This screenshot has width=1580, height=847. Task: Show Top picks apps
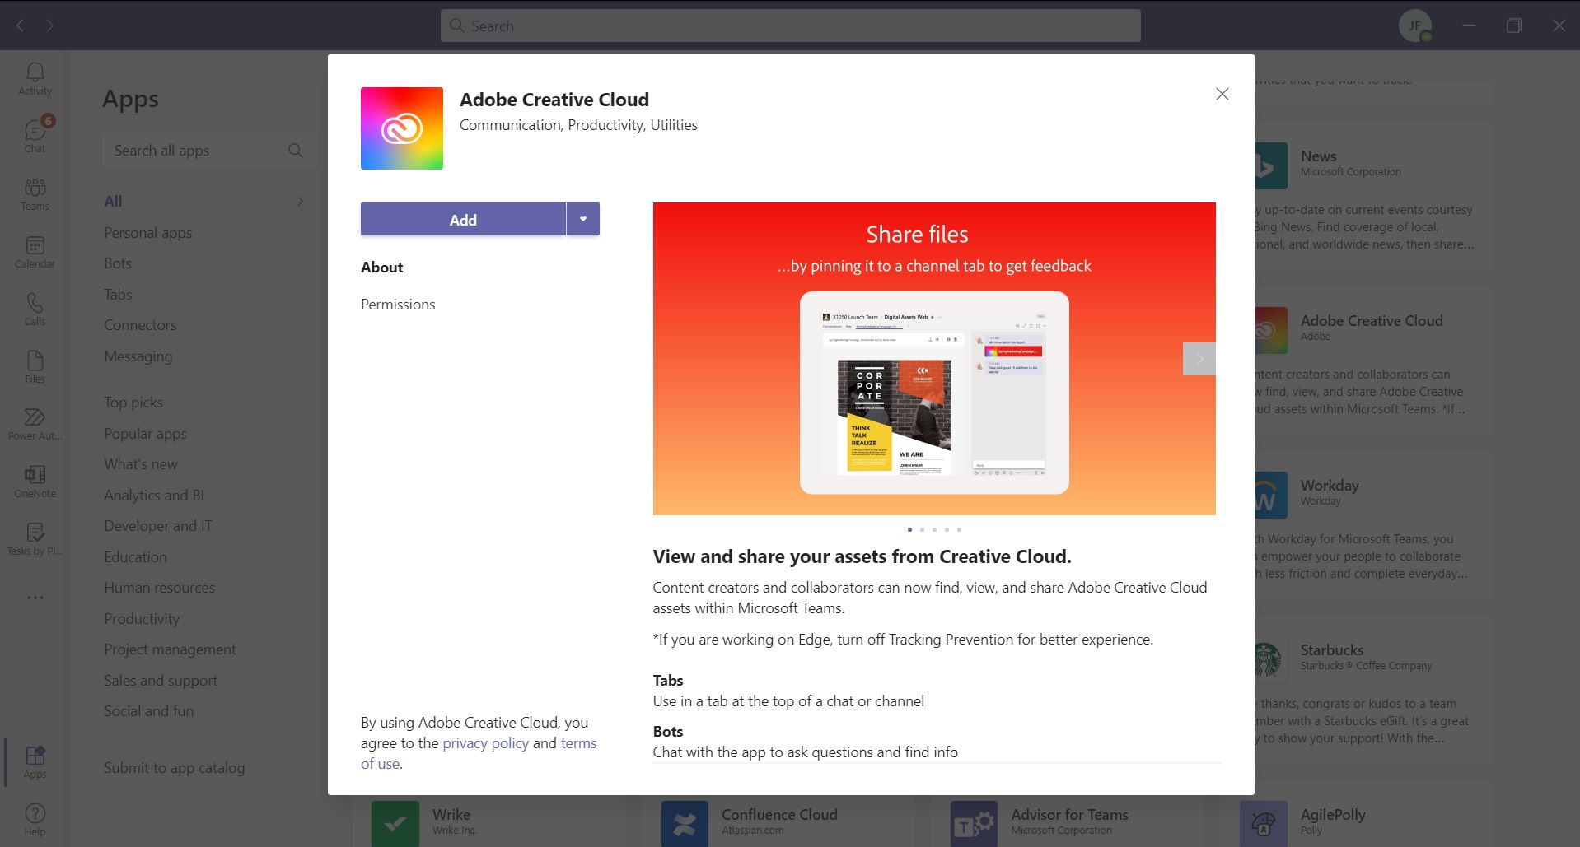[133, 403]
